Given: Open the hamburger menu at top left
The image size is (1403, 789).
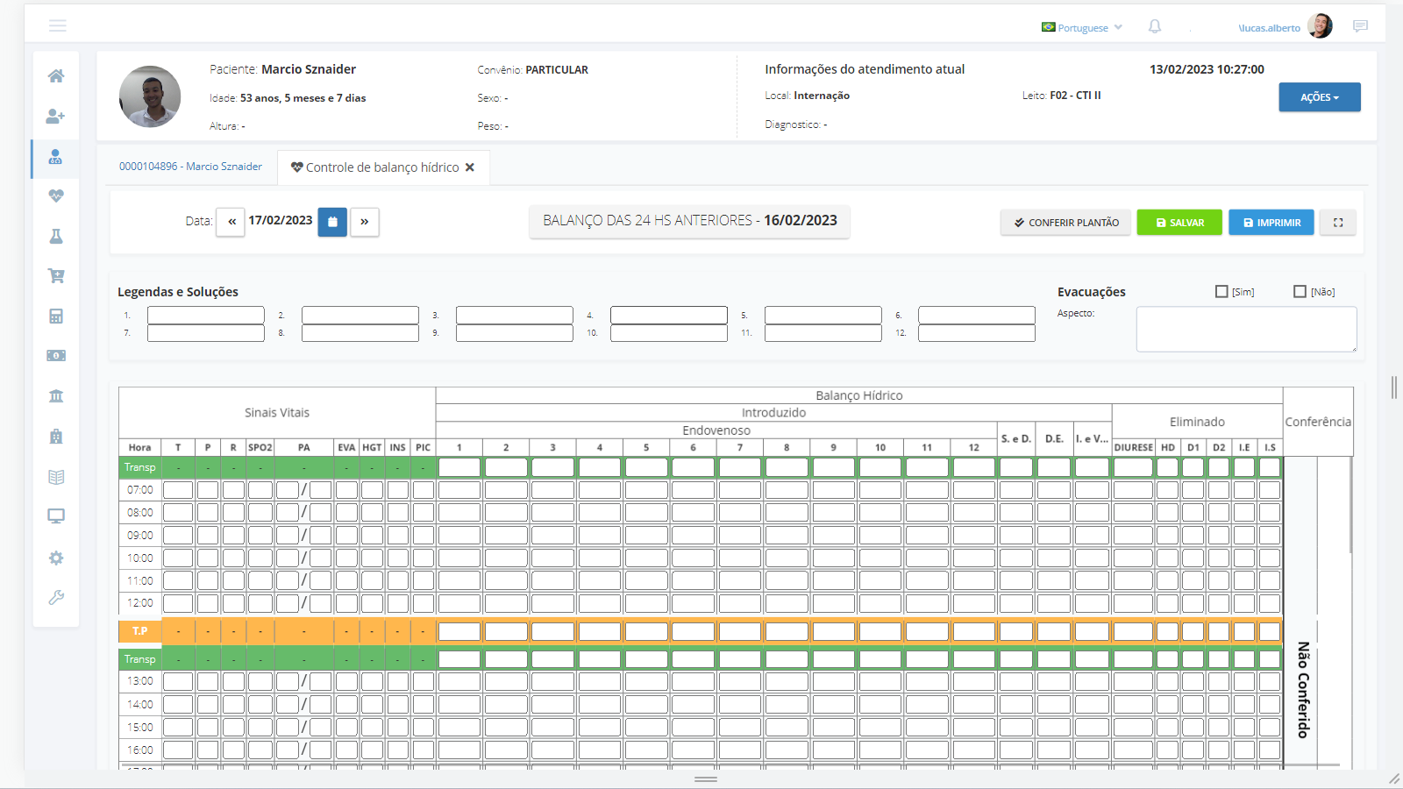Looking at the screenshot, I should point(58,26).
